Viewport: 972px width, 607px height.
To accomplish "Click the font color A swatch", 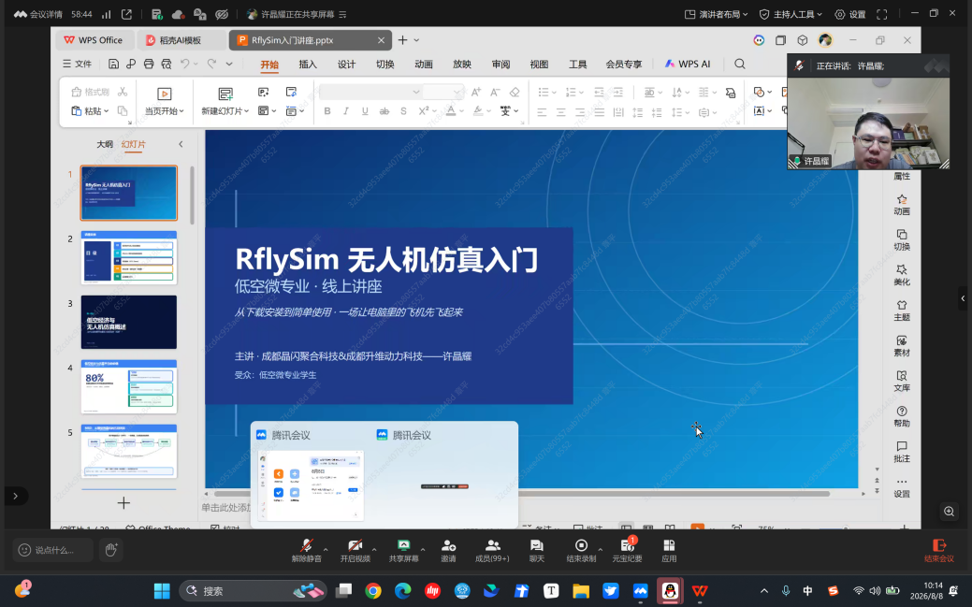I will pyautogui.click(x=451, y=111).
